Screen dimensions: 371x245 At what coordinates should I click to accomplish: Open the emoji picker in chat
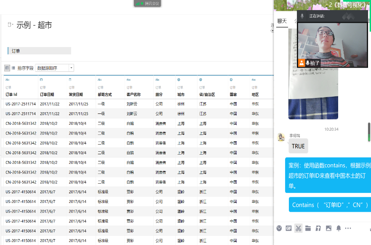click(279, 228)
